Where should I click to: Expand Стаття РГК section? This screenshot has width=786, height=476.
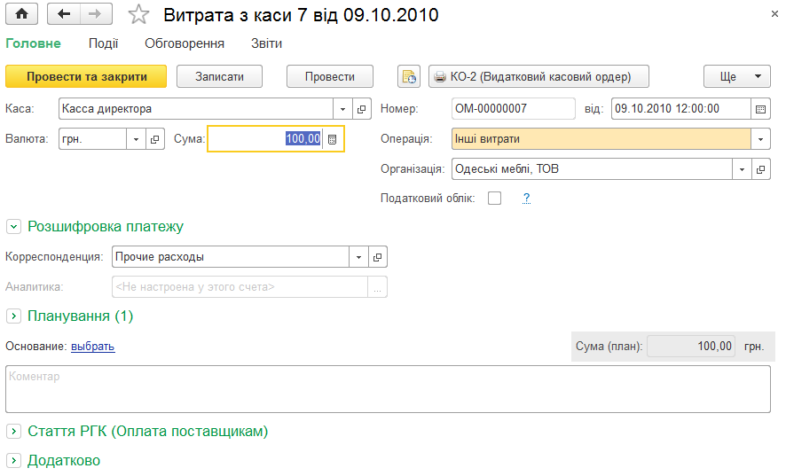13,431
